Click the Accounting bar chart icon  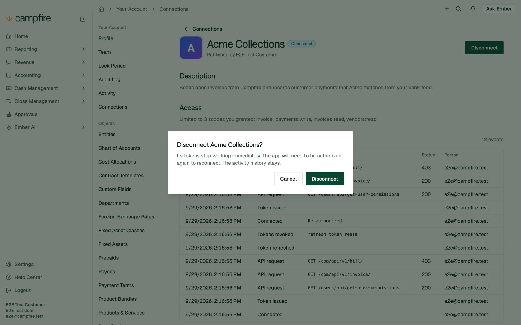(9, 75)
